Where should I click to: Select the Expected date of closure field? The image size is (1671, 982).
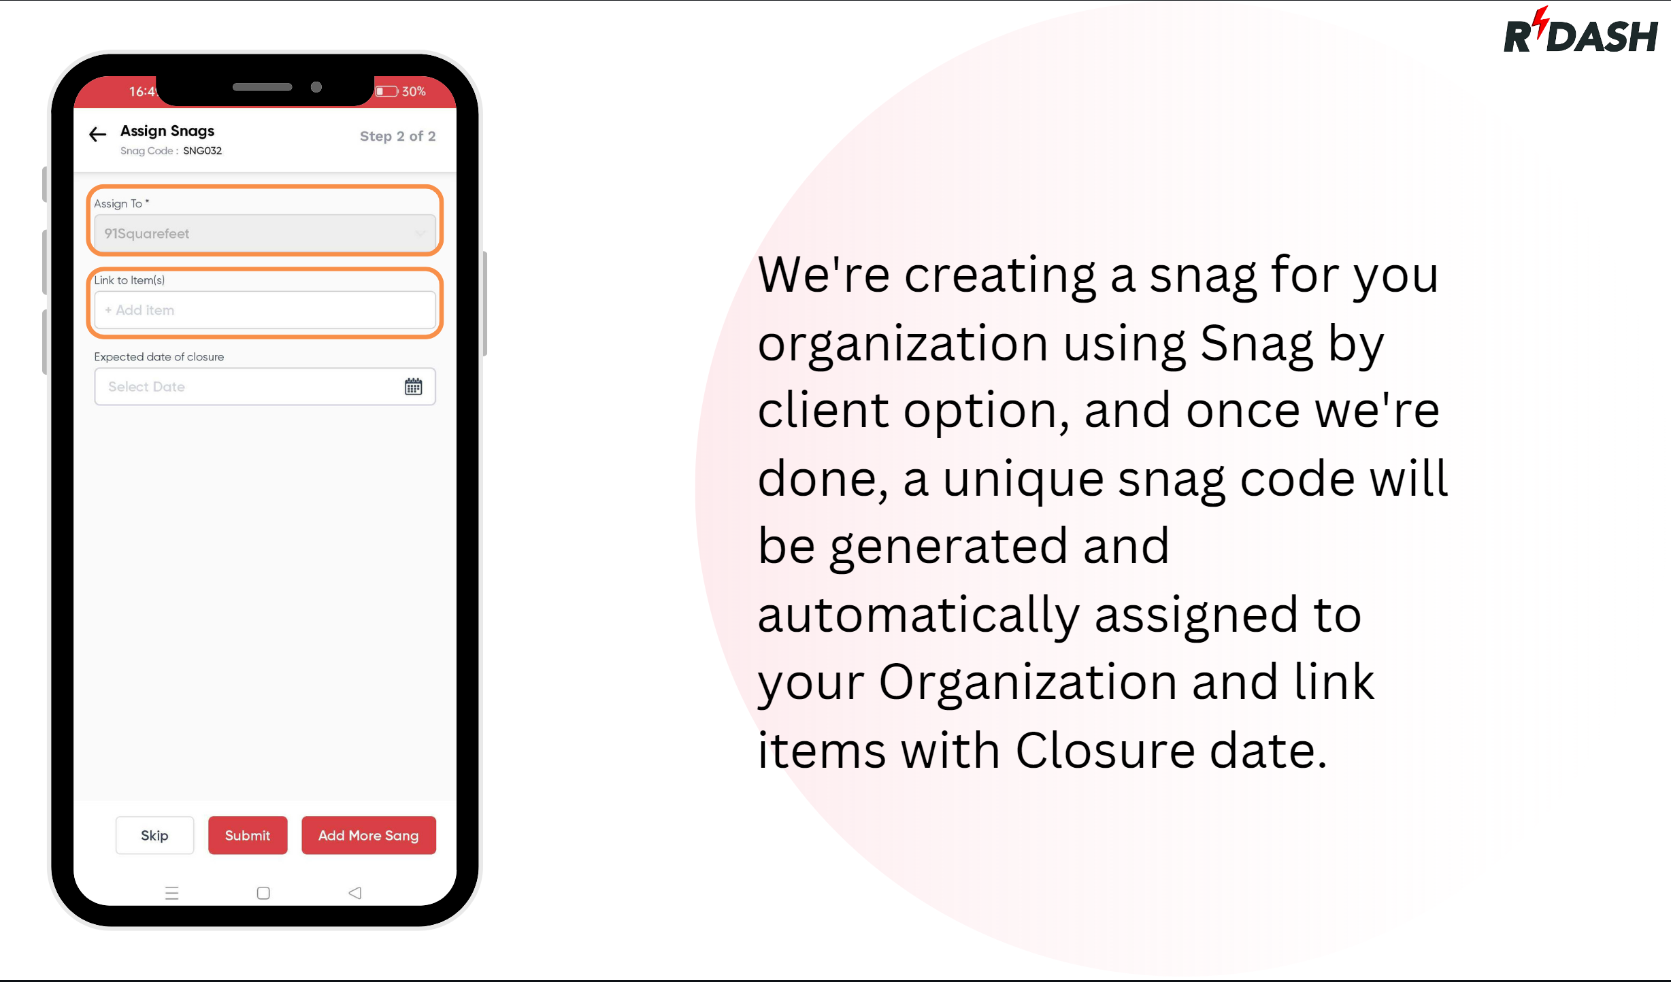[x=262, y=386]
